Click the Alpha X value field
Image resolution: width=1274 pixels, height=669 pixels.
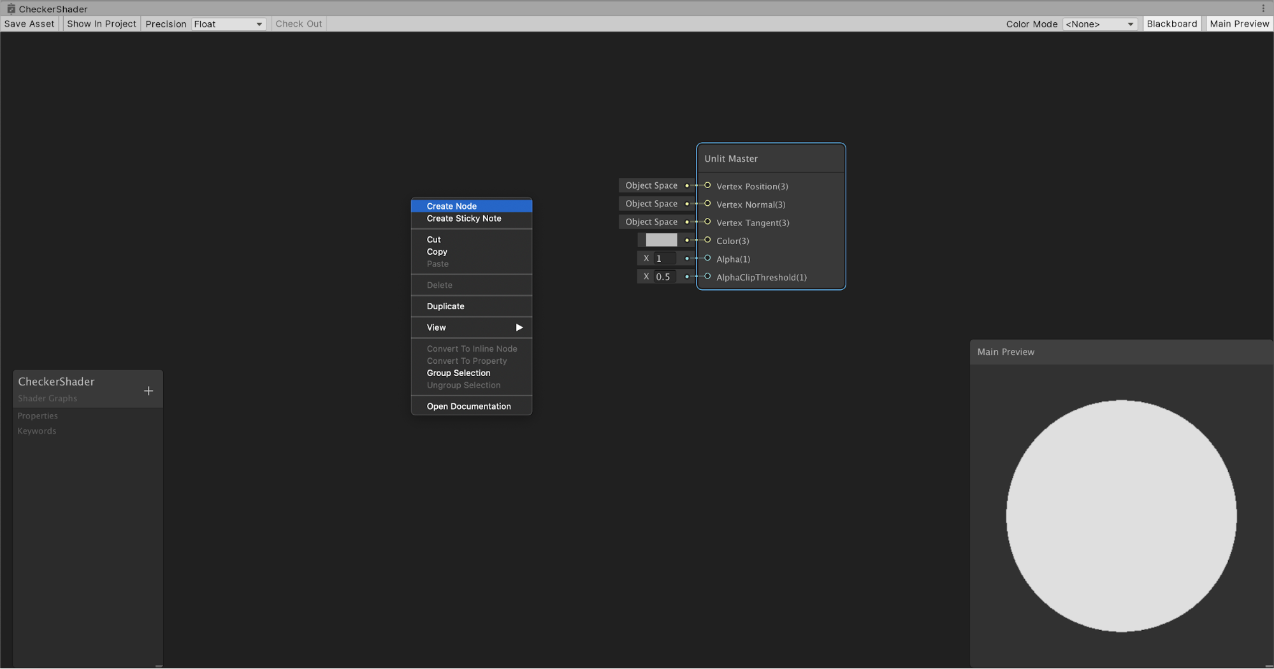coord(665,259)
